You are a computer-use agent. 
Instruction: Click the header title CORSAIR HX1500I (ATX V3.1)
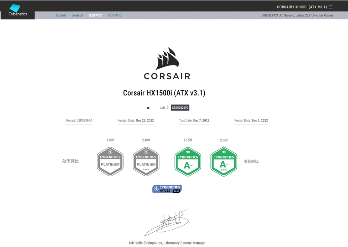[302, 7]
